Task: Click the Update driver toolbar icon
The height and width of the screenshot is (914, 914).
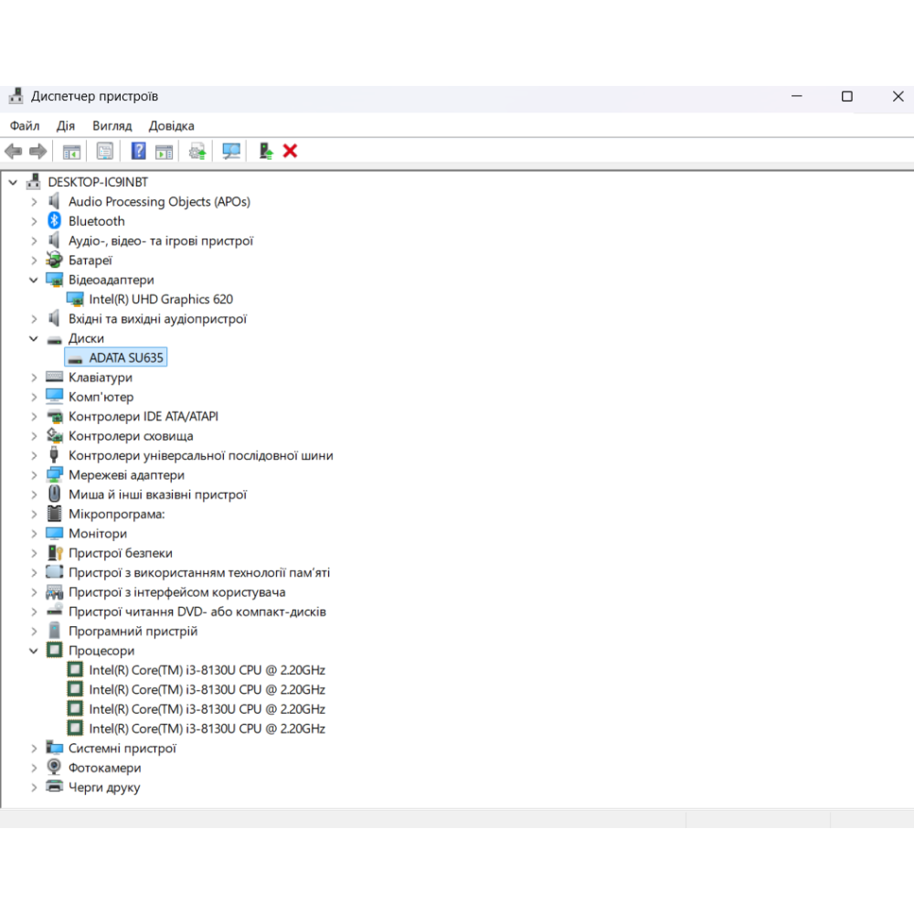Action: point(197,151)
